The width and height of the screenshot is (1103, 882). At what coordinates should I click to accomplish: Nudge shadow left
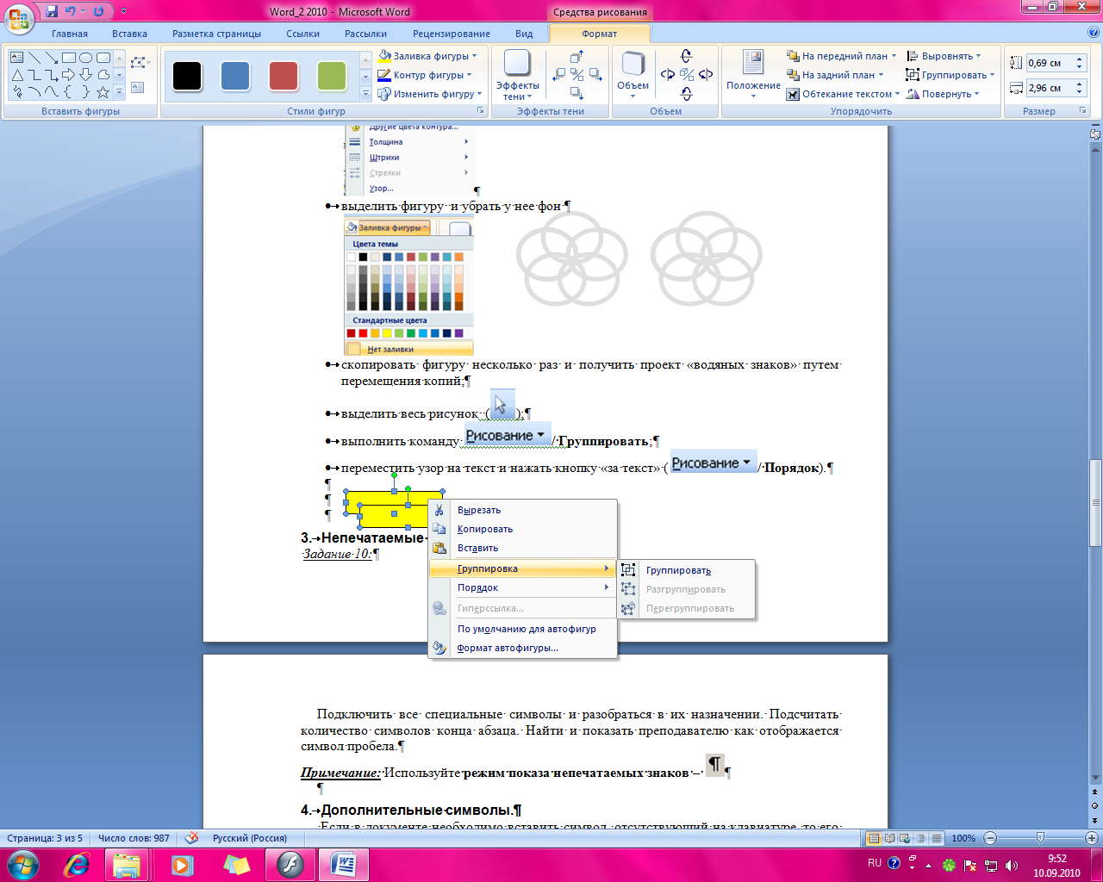tap(559, 75)
